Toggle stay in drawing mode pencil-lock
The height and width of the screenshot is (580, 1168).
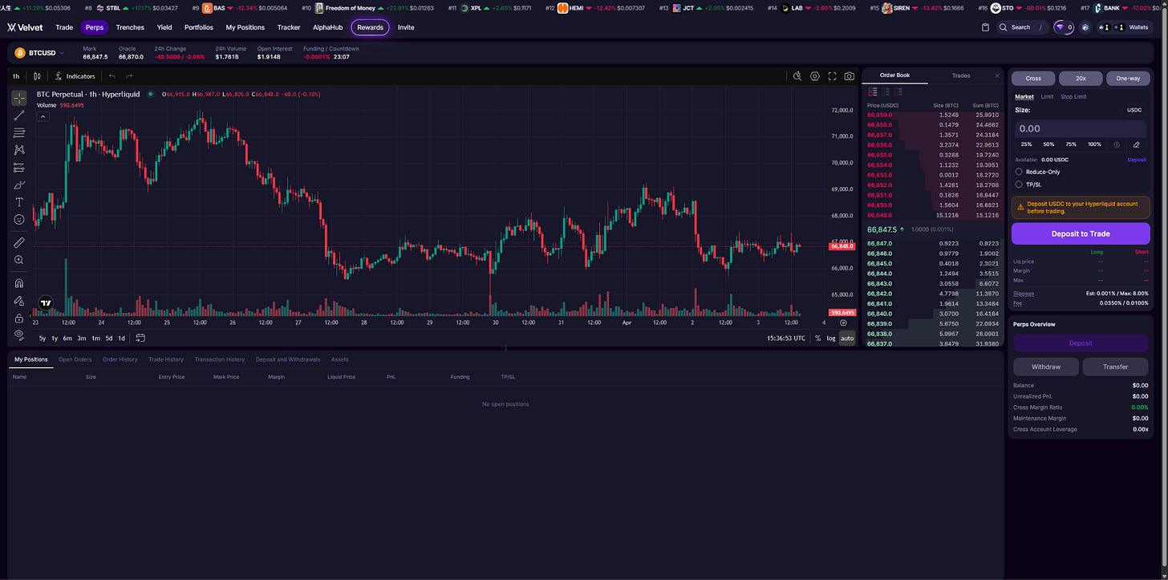pos(19,300)
